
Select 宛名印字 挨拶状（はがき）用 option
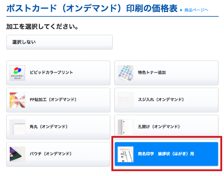click(x=166, y=154)
